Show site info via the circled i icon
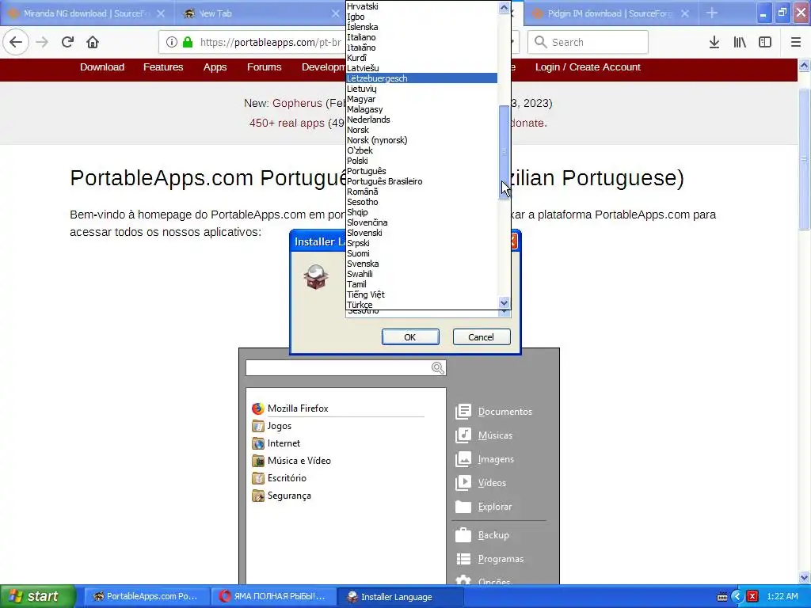 pyautogui.click(x=172, y=42)
